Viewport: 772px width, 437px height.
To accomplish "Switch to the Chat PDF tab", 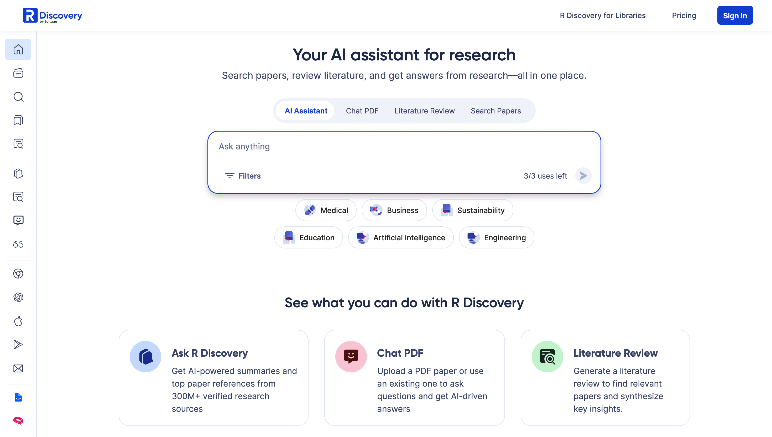I will pyautogui.click(x=362, y=111).
